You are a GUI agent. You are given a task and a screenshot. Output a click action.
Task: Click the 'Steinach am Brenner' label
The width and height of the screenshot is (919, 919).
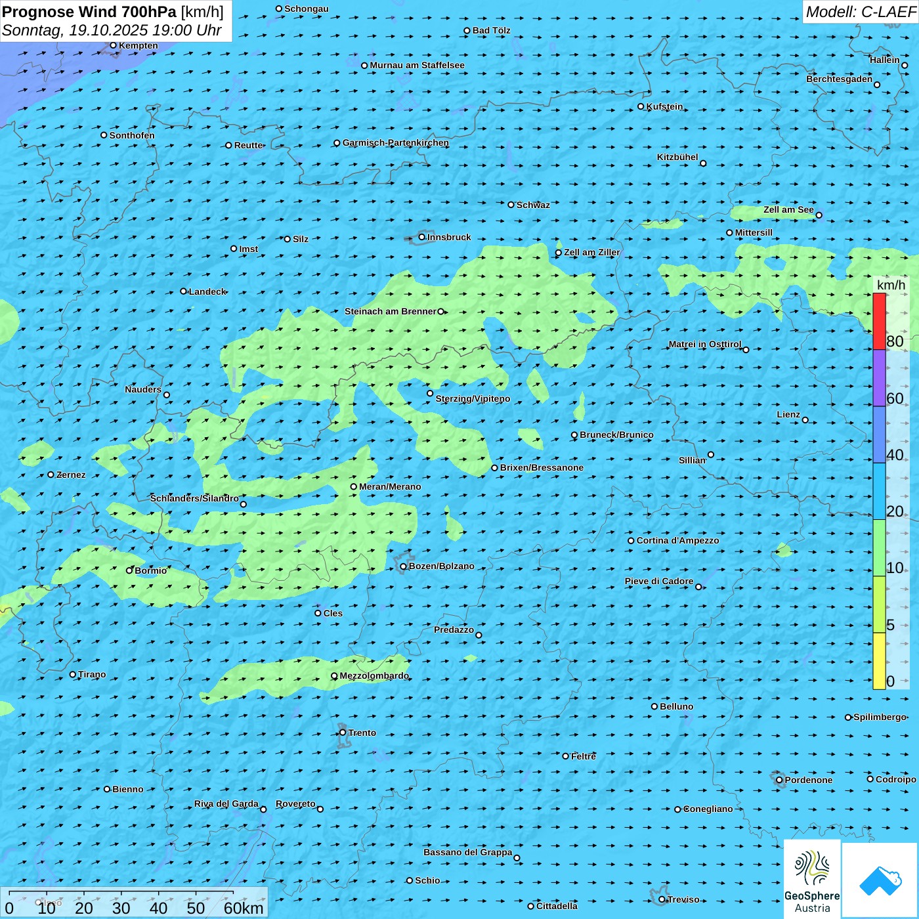391,311
